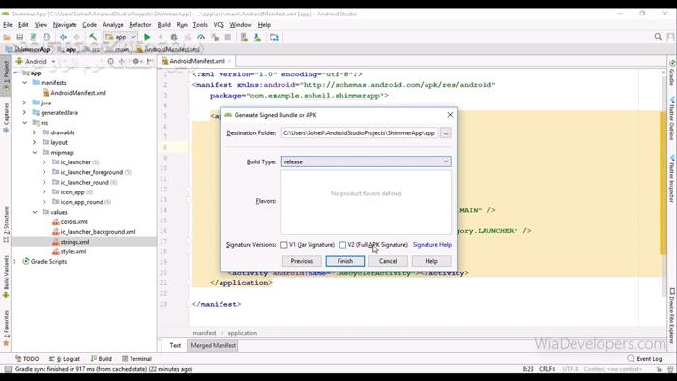
Task: Expand the ic_launcher_foreground node
Action: click(44, 172)
